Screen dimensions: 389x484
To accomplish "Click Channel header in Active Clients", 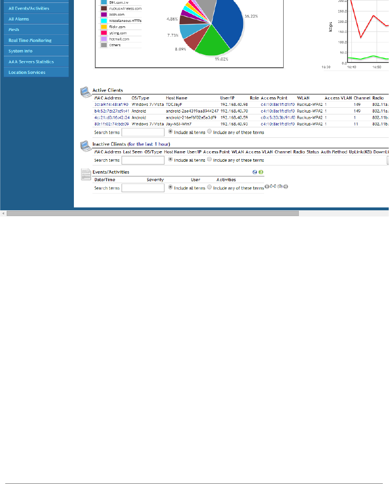I will (x=362, y=98).
